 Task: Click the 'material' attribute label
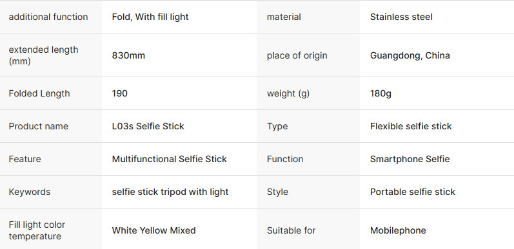[x=284, y=17]
